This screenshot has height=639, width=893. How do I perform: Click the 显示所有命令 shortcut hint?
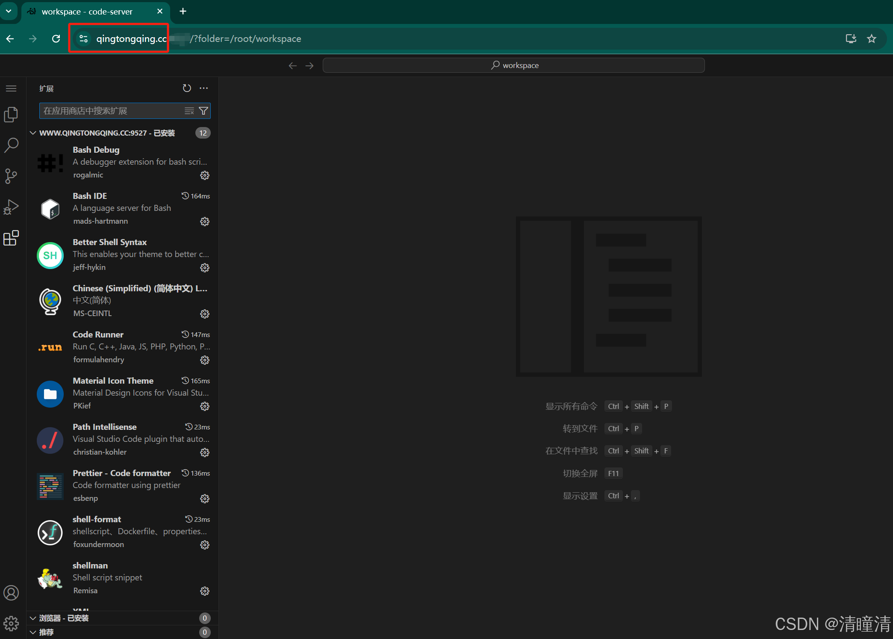tap(608, 406)
